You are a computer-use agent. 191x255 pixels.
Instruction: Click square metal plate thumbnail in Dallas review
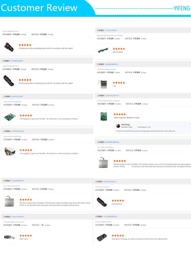click(x=9, y=201)
